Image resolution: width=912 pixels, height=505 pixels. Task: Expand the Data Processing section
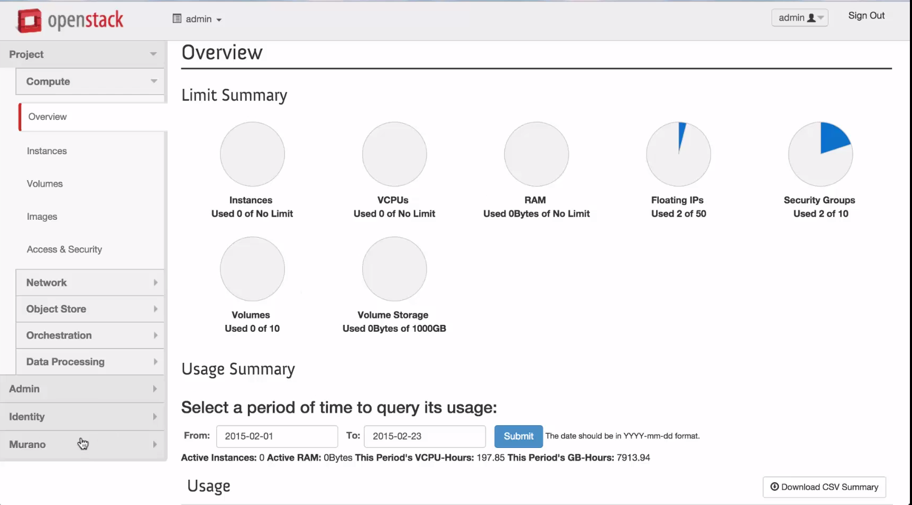(90, 362)
